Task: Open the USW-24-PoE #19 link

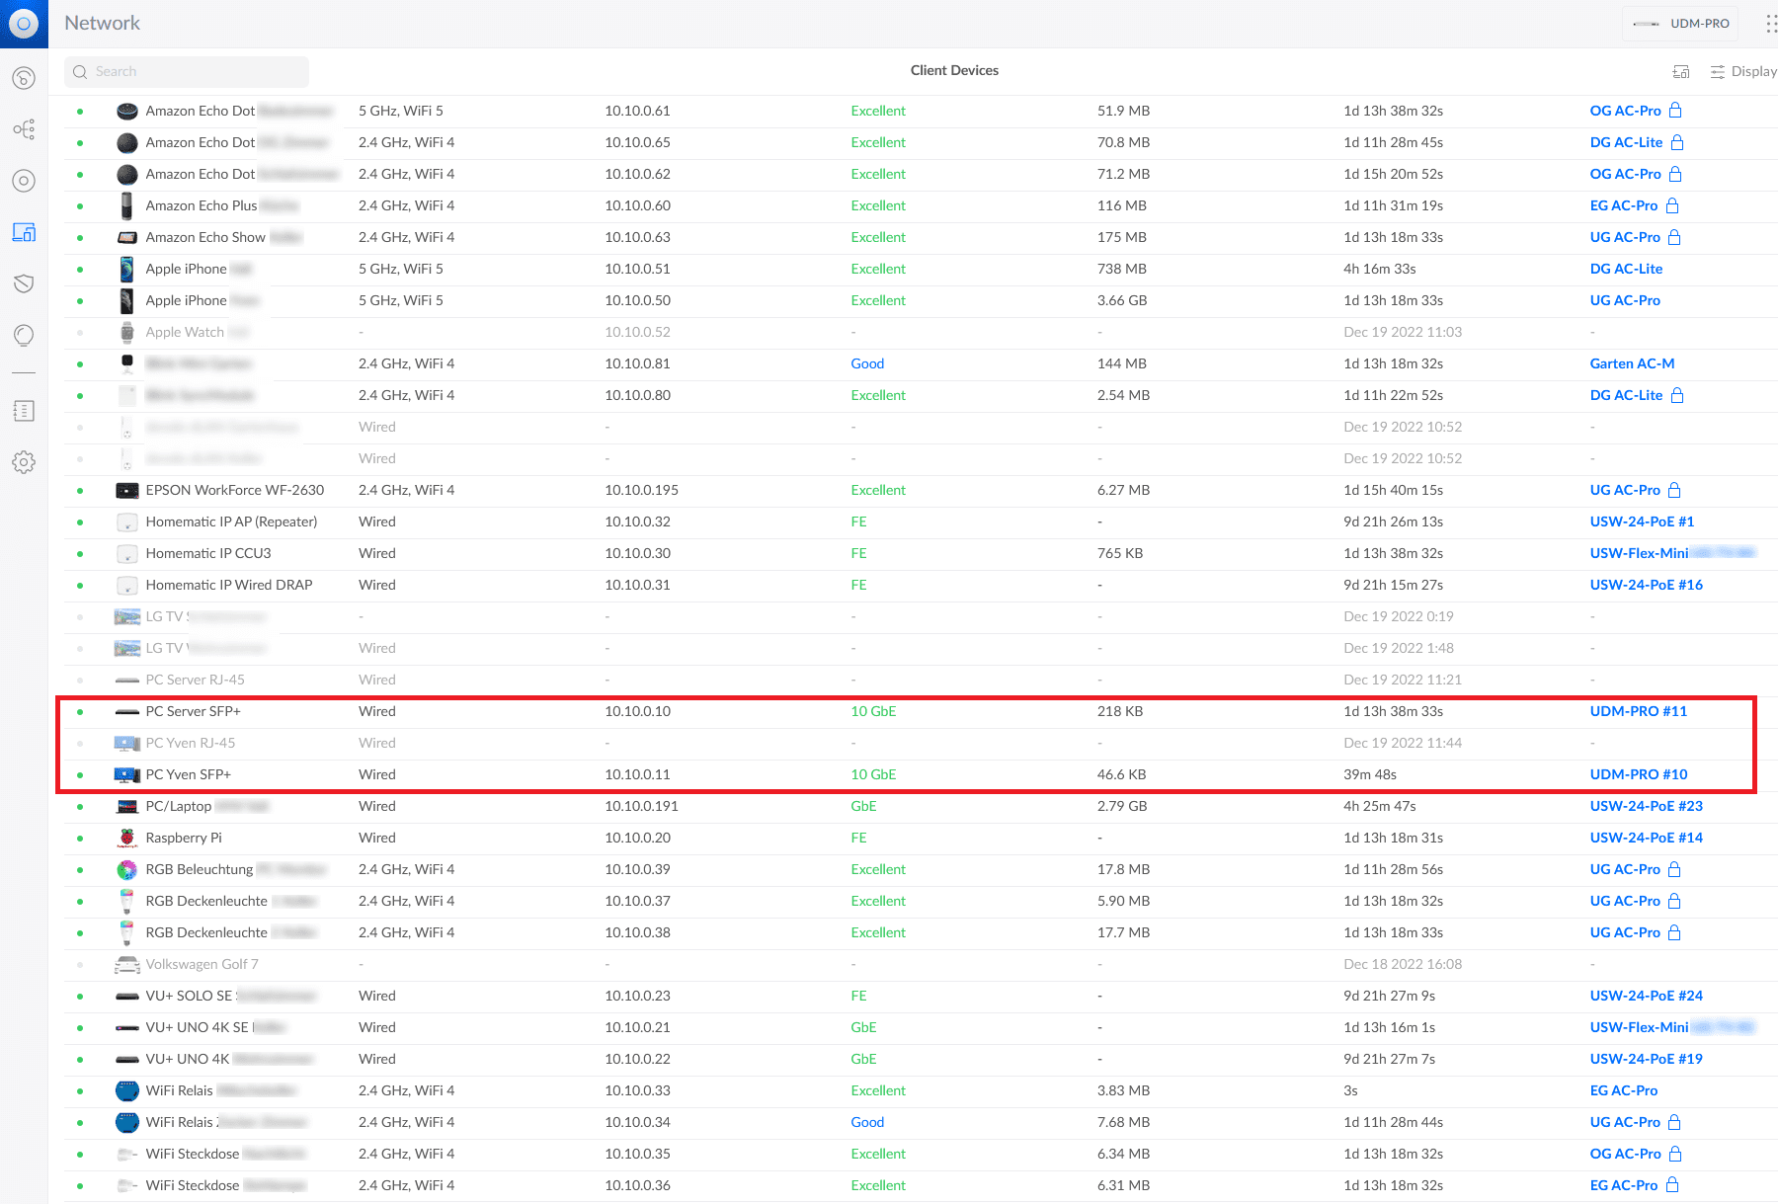Action: click(1646, 1059)
